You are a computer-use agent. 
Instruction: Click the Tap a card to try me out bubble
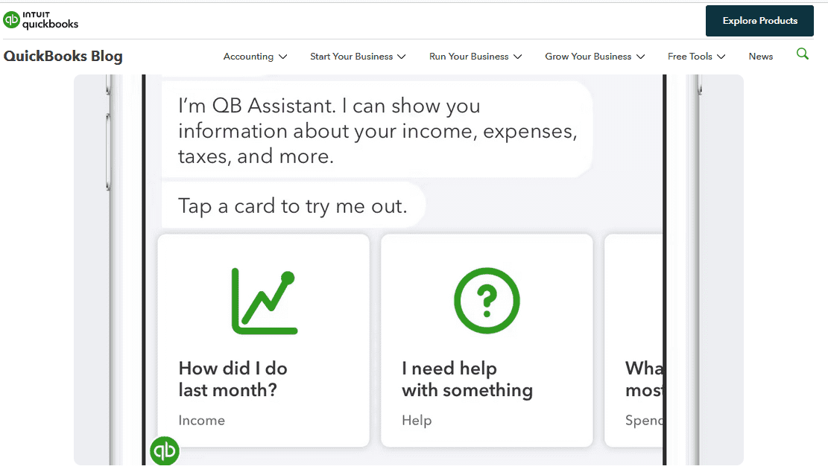tap(293, 205)
